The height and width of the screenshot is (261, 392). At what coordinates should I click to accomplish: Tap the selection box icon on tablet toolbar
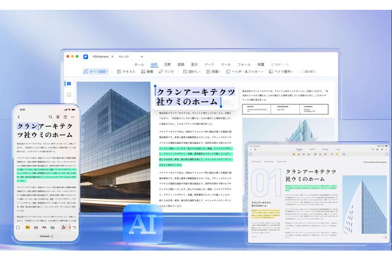[251, 154]
